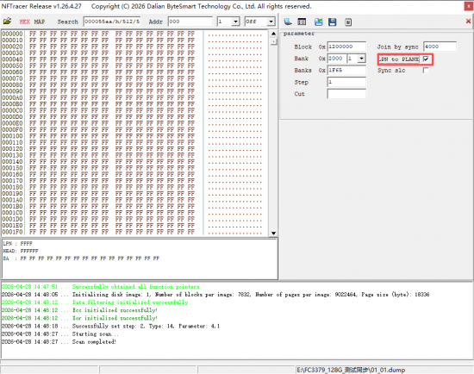
Task: Click the globe search icon in the parameter toolbar
Action: pyautogui.click(x=288, y=22)
